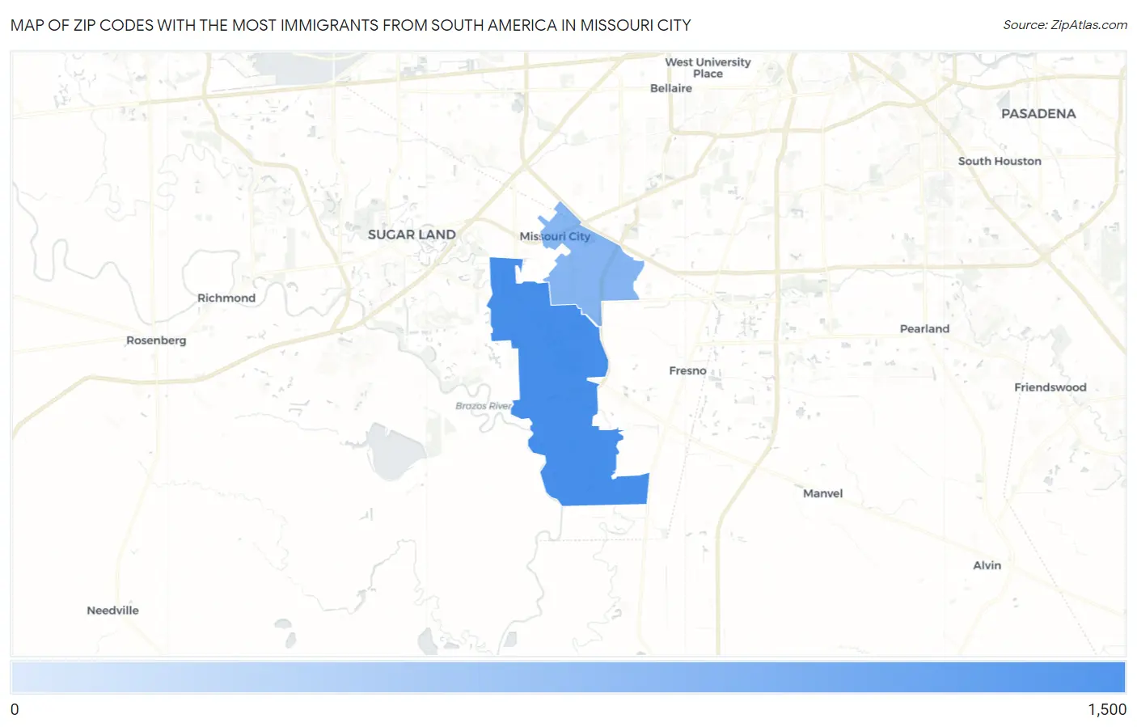
Task: Click the 'SUGAR LAND' map label
Action: tap(412, 235)
